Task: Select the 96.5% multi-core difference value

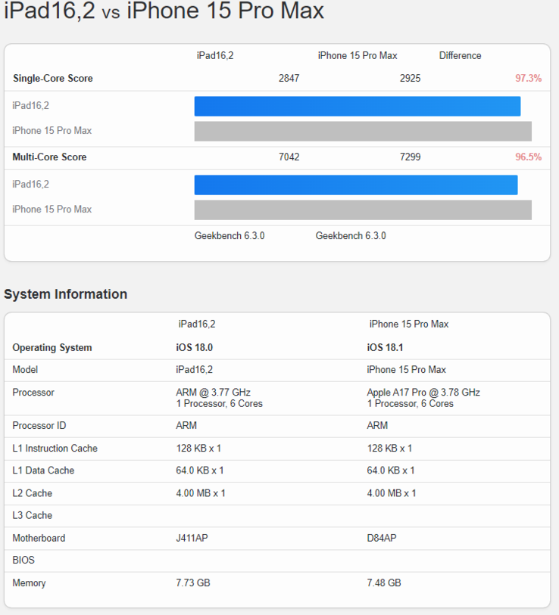Action: [x=528, y=157]
